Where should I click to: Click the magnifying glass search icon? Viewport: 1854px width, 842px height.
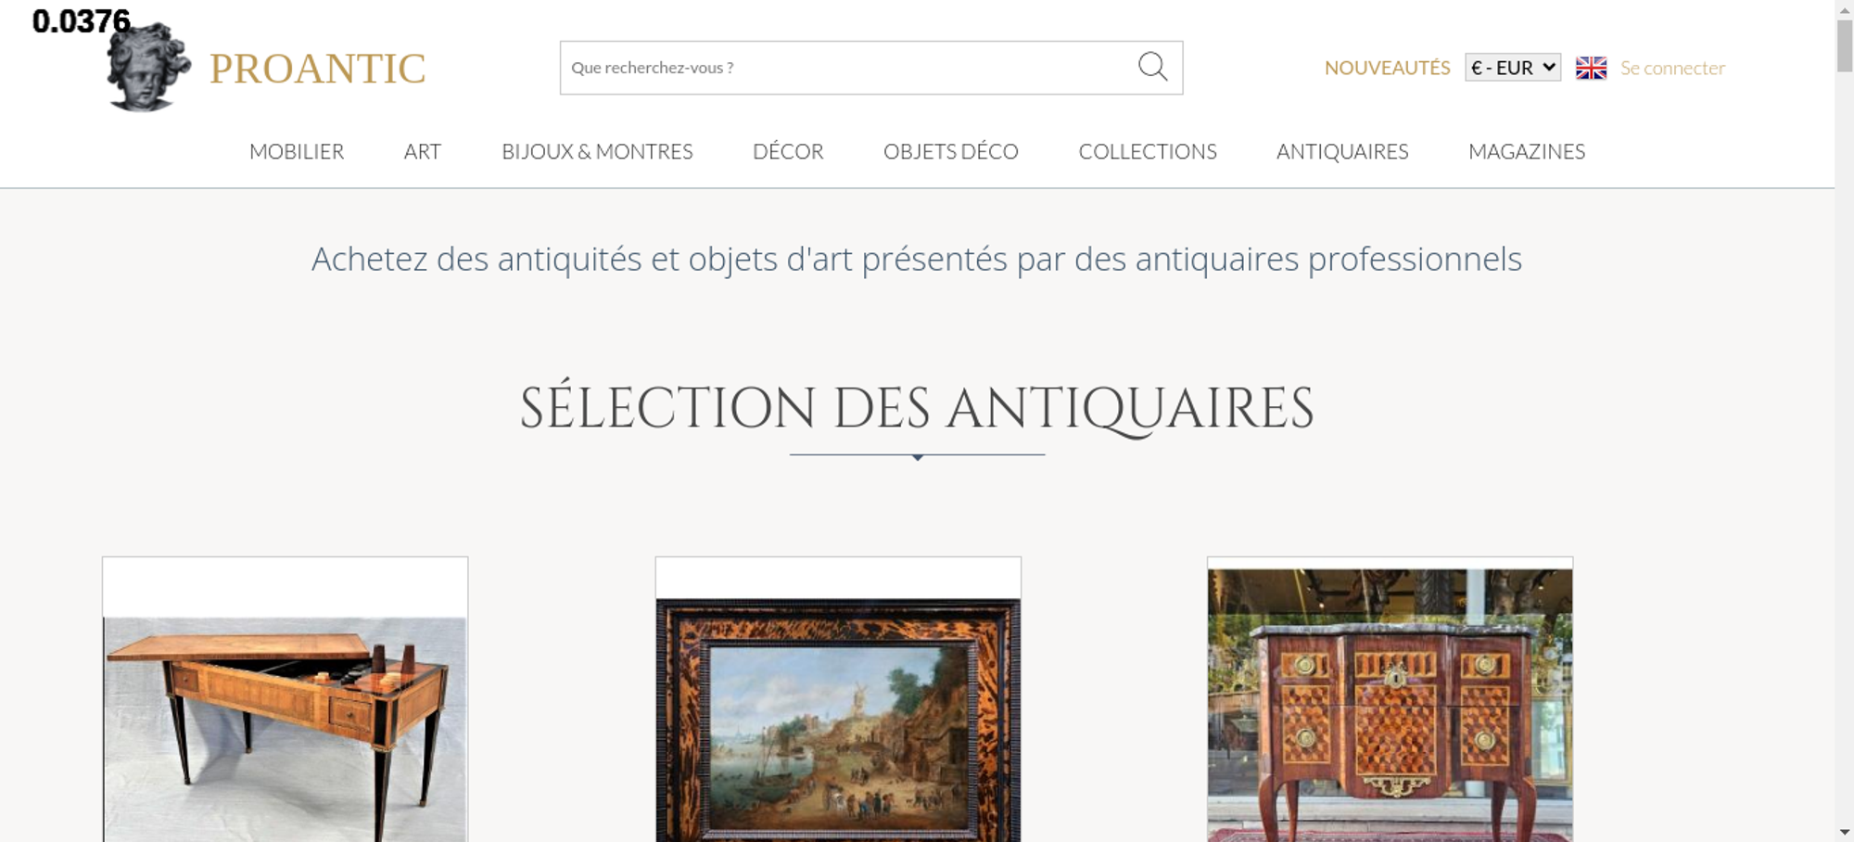coord(1152,67)
